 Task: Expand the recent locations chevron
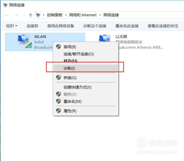[24, 15]
